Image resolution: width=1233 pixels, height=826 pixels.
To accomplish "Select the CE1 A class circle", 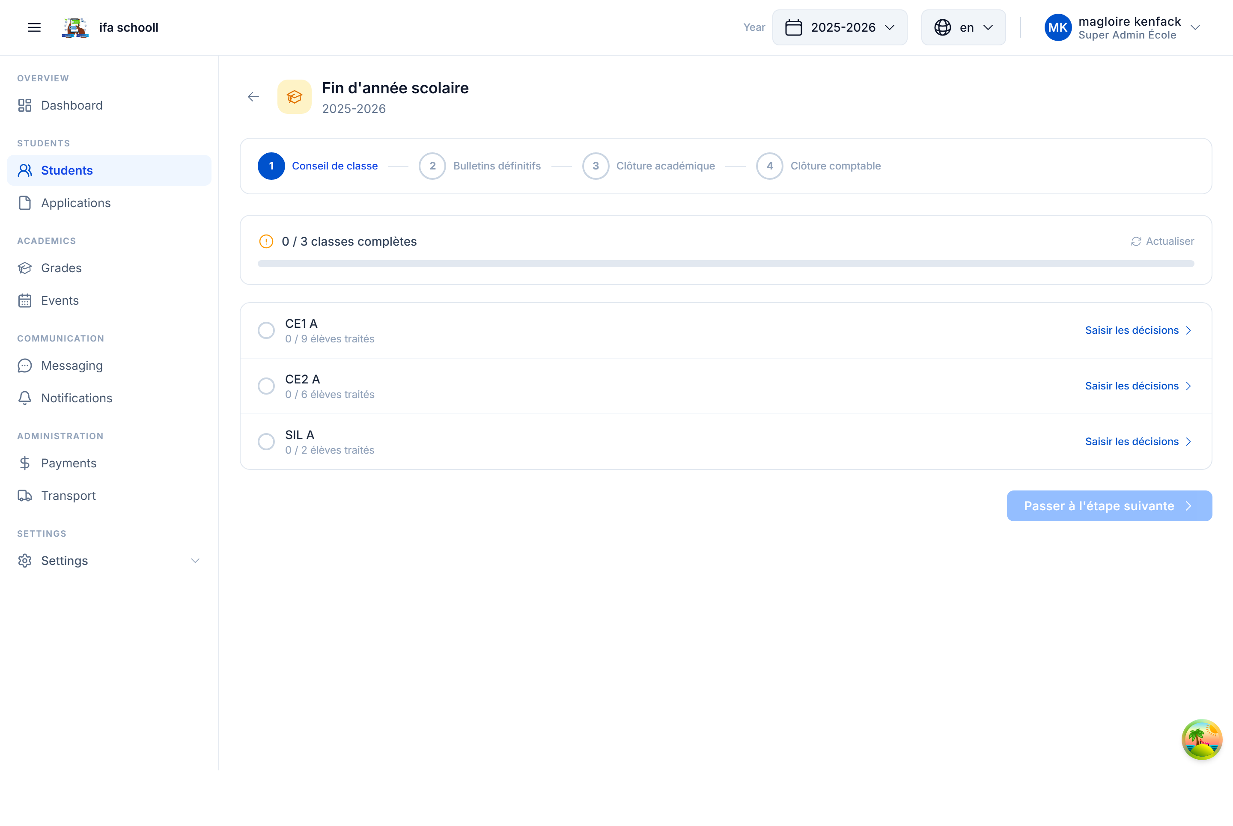I will [x=266, y=330].
